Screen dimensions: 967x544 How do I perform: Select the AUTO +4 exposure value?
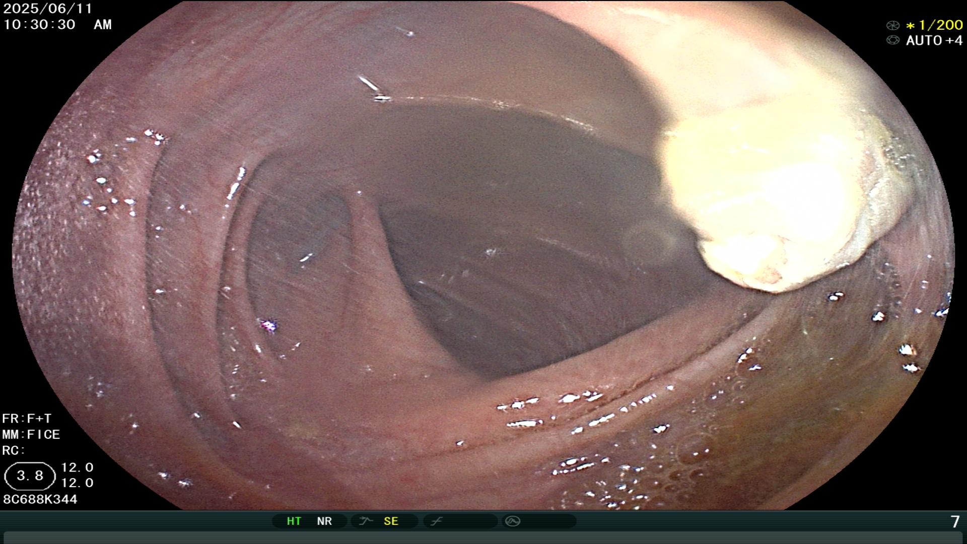point(934,40)
